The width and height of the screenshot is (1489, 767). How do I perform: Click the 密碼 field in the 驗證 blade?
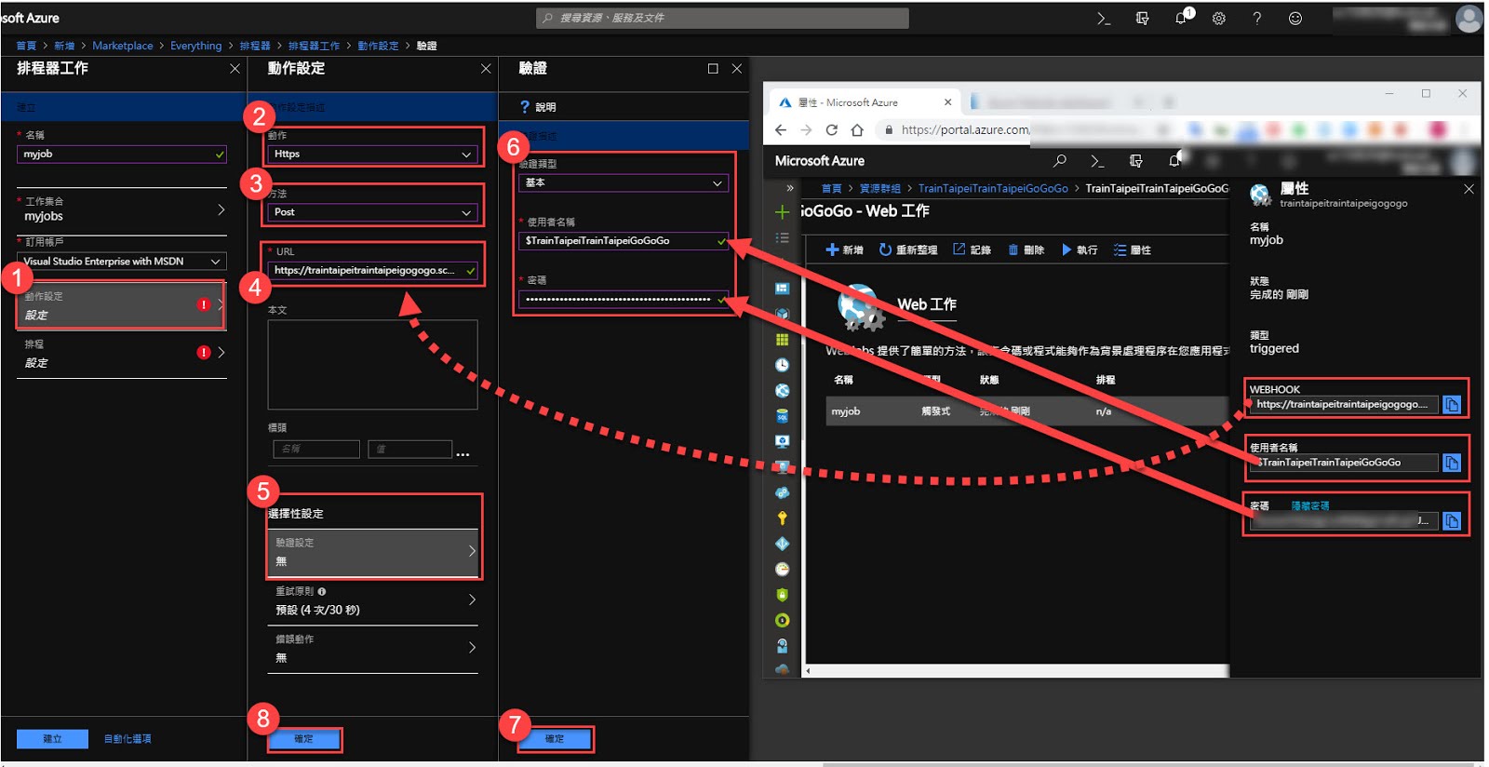coord(624,299)
